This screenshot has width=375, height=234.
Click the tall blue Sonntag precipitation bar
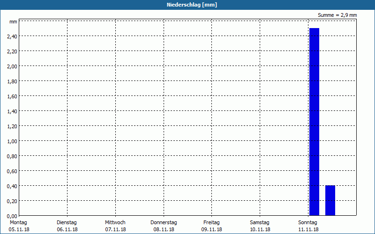314,122
